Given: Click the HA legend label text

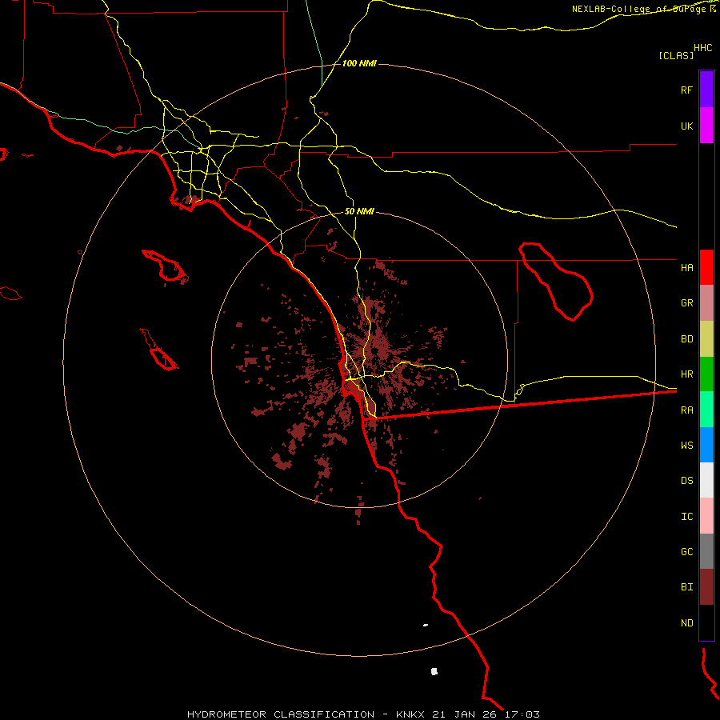Looking at the screenshot, I should (686, 268).
